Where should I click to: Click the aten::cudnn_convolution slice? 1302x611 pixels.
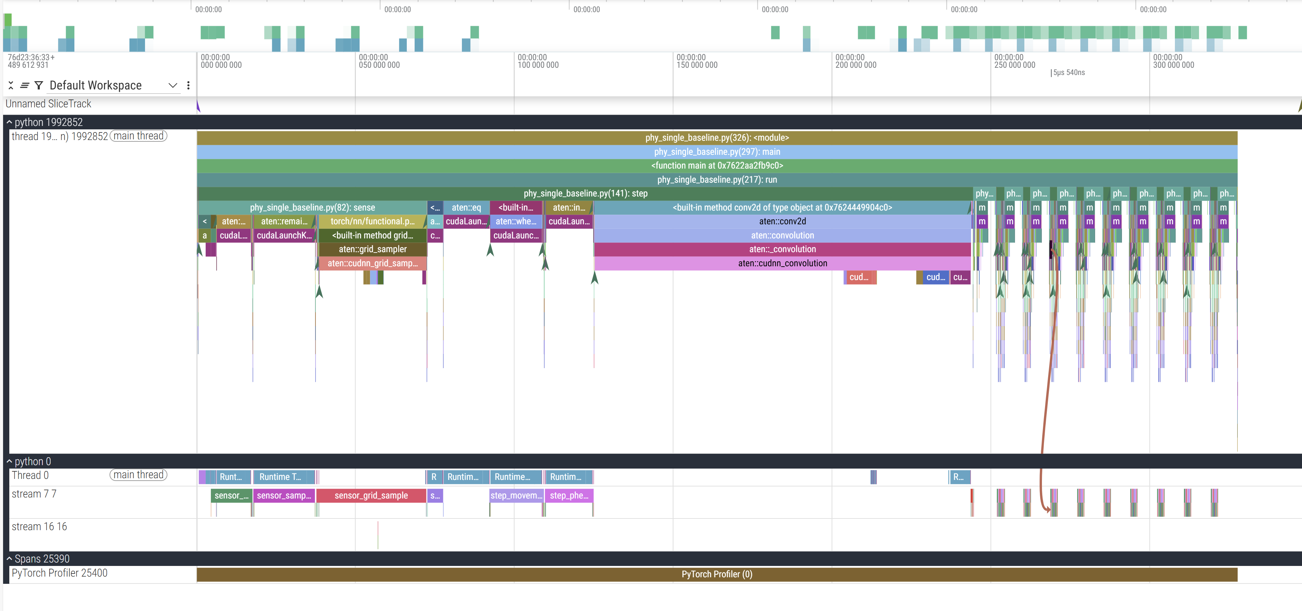point(782,263)
